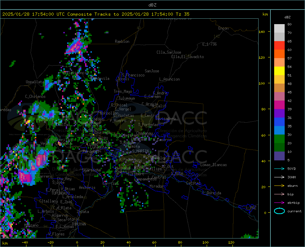Click the 'current' legend label
This screenshot has height=247, width=305.
coord(294,211)
